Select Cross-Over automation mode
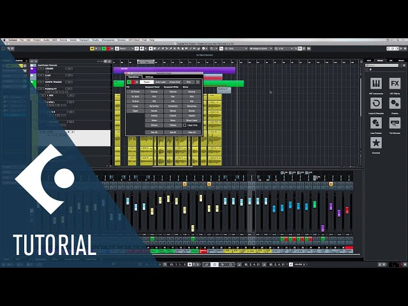Viewport: 408px width, 306px height. [x=175, y=82]
